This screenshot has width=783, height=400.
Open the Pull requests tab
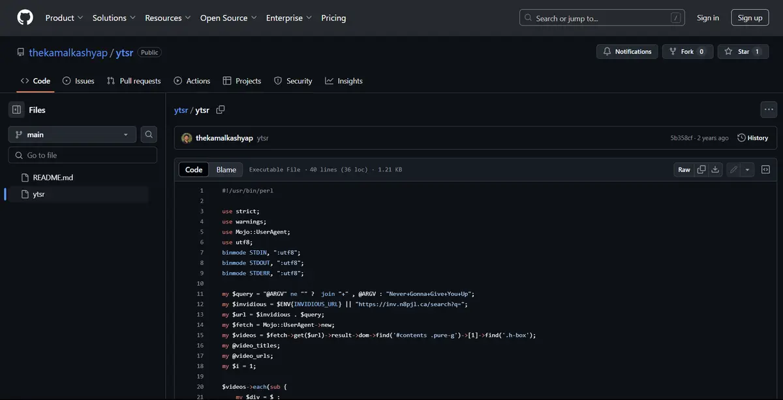click(134, 81)
